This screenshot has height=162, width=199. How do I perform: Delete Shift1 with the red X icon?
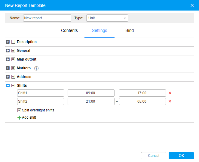[170, 93]
